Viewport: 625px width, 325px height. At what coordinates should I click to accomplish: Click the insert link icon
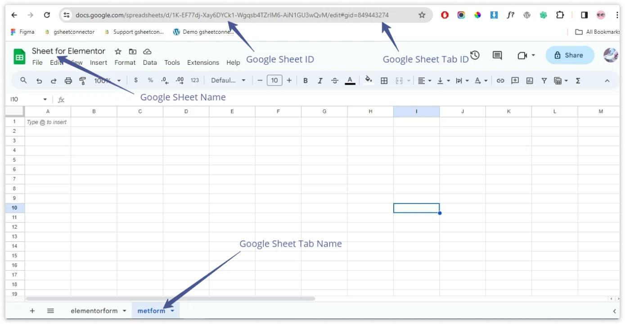pos(500,81)
